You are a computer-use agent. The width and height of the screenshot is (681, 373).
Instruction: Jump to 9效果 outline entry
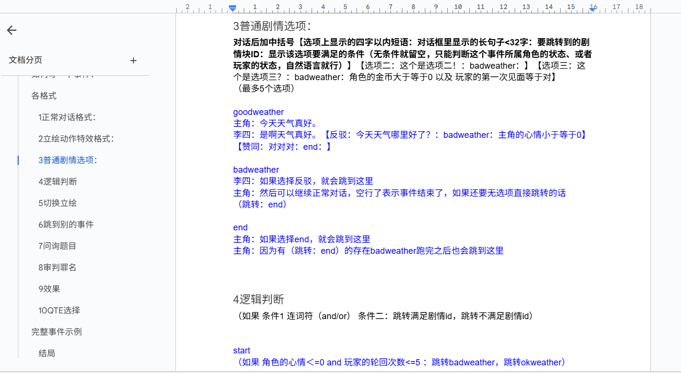49,289
